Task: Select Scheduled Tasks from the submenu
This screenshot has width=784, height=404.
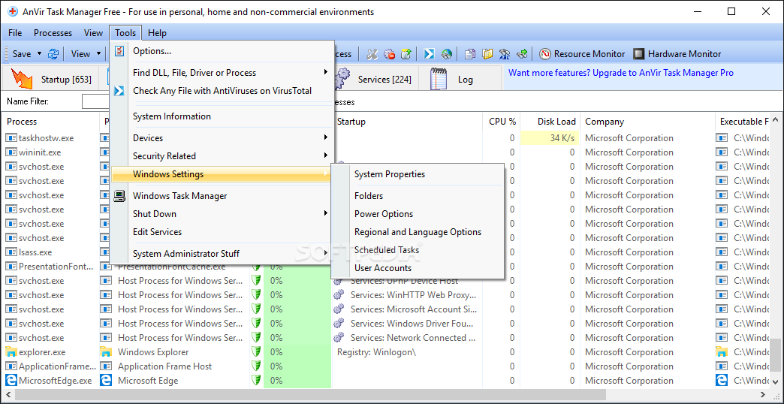Action: coord(387,250)
